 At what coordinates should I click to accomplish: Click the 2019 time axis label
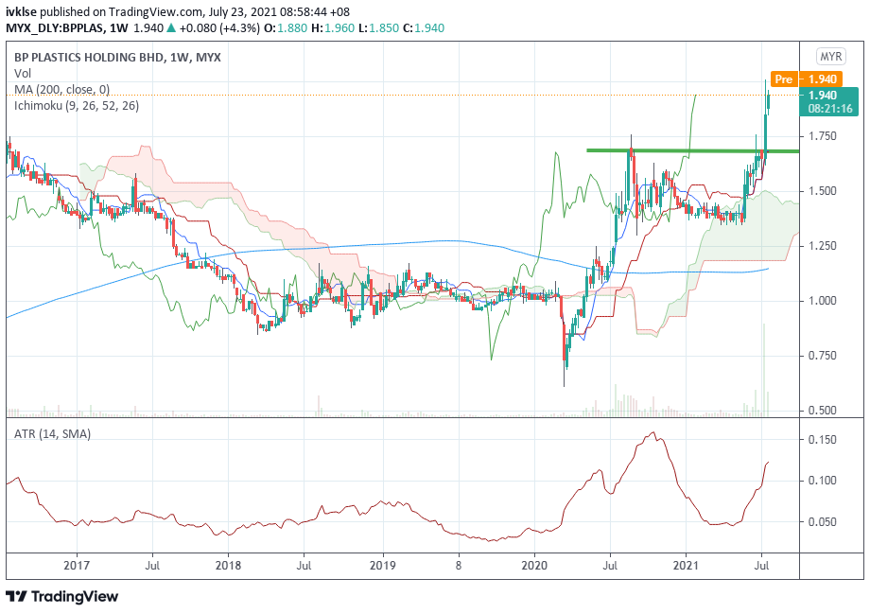[383, 566]
